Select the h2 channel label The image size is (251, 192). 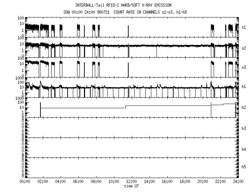244,108
